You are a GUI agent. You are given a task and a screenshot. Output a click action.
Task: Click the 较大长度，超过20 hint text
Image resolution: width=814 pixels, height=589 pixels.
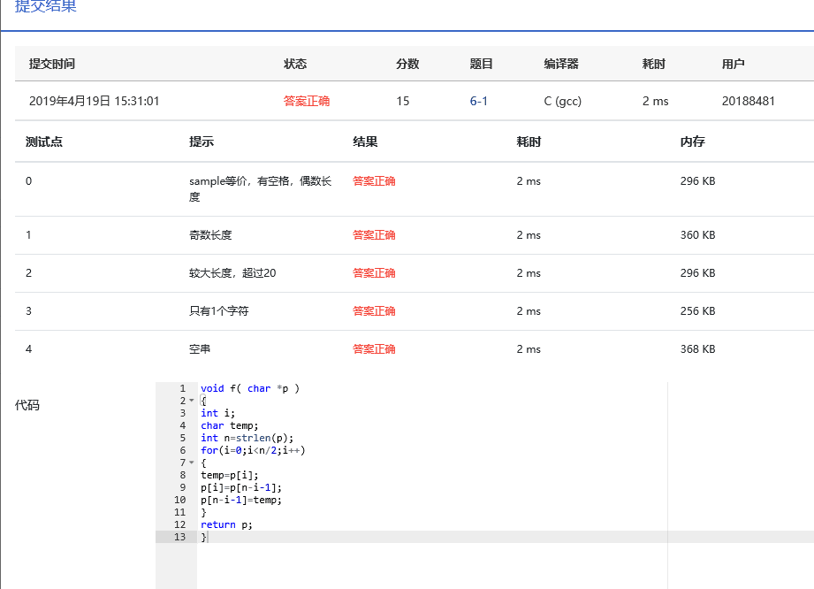click(232, 273)
